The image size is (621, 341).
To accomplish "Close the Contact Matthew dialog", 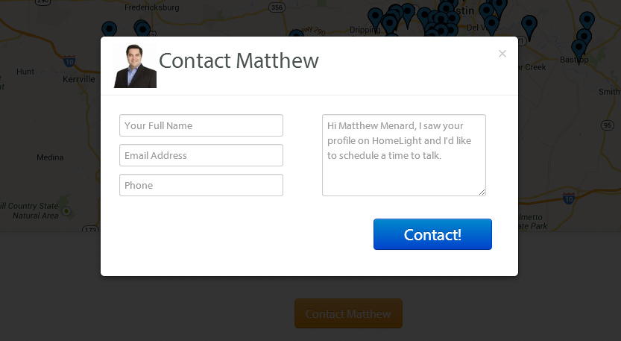I will tap(502, 54).
